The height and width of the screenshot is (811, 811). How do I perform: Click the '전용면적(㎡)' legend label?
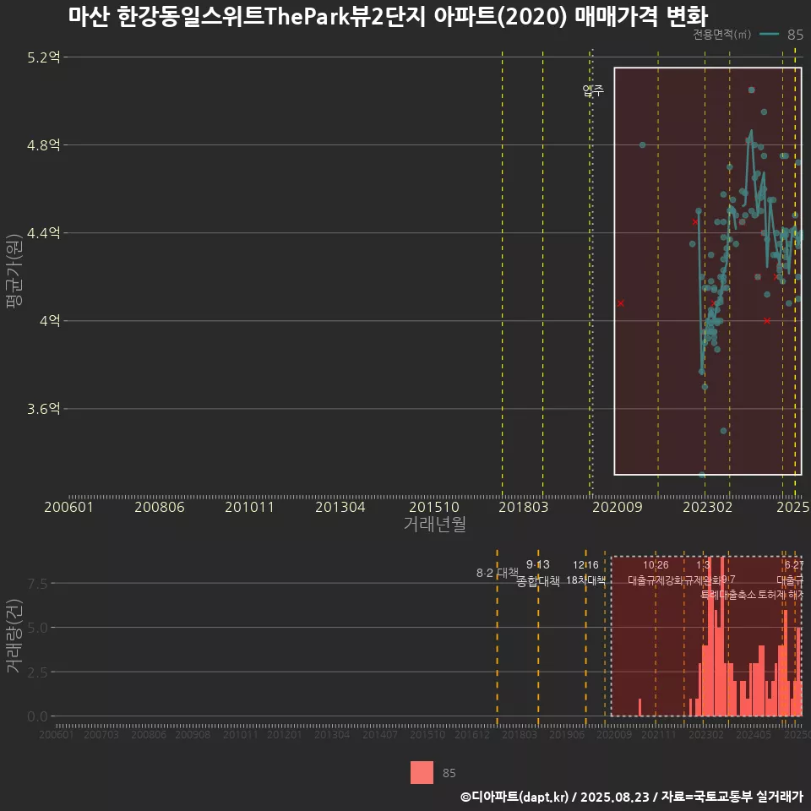coord(721,35)
